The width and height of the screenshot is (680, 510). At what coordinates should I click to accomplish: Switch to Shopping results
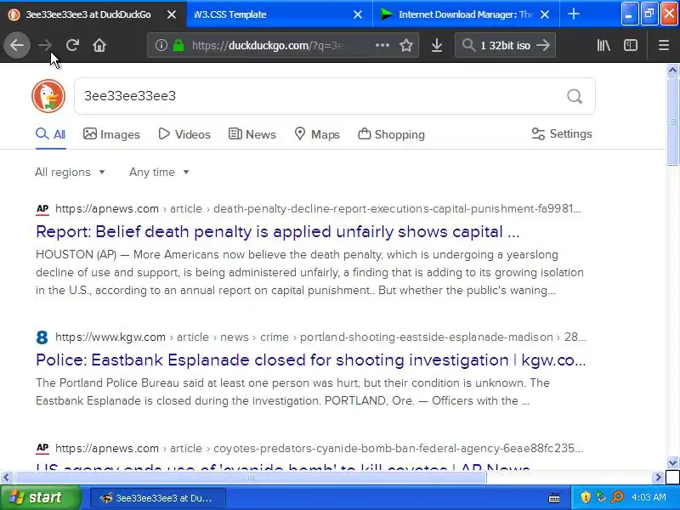click(x=391, y=134)
